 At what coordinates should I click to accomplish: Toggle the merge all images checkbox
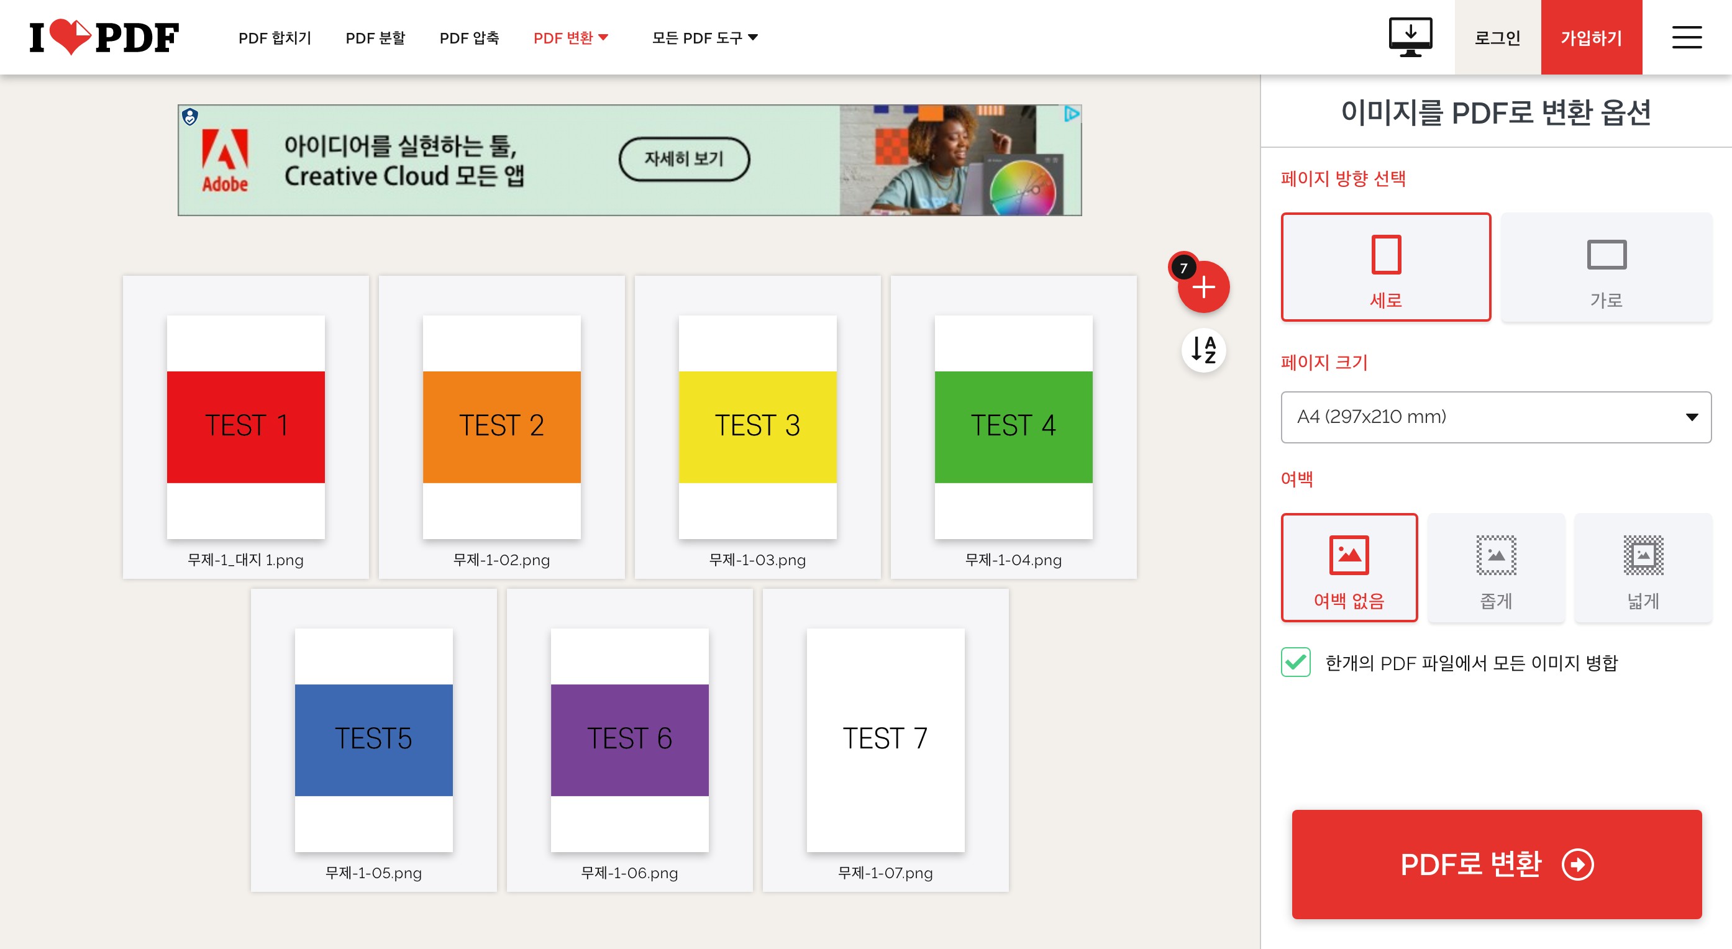(x=1295, y=662)
